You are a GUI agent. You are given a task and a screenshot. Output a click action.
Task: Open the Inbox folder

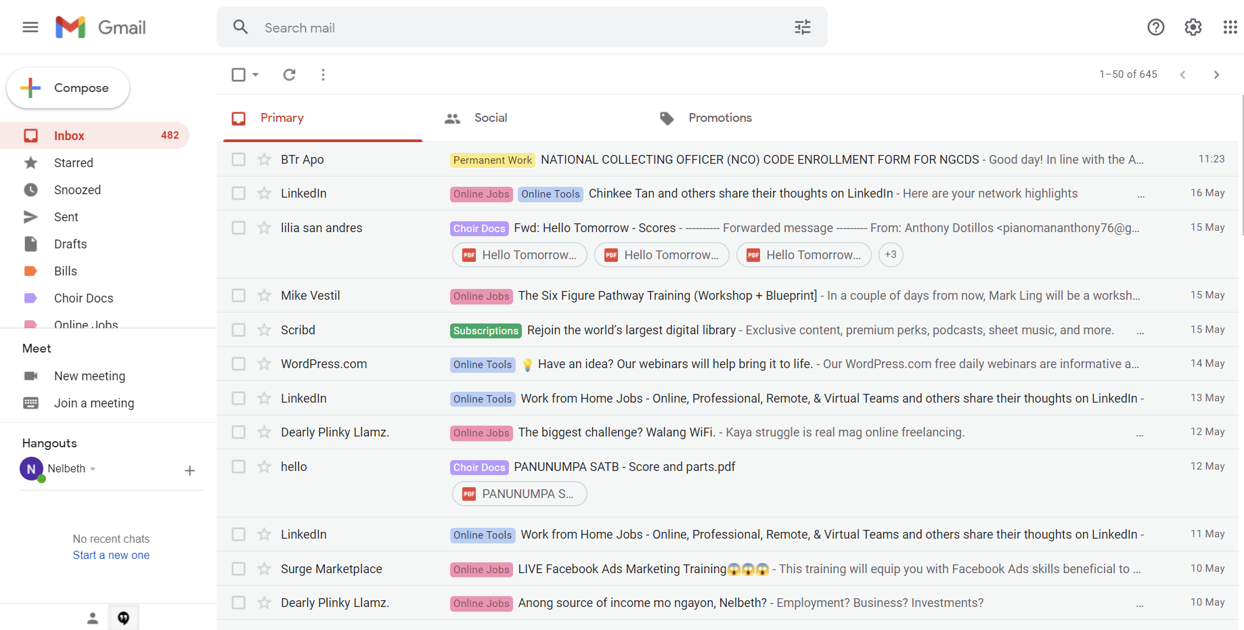point(95,135)
